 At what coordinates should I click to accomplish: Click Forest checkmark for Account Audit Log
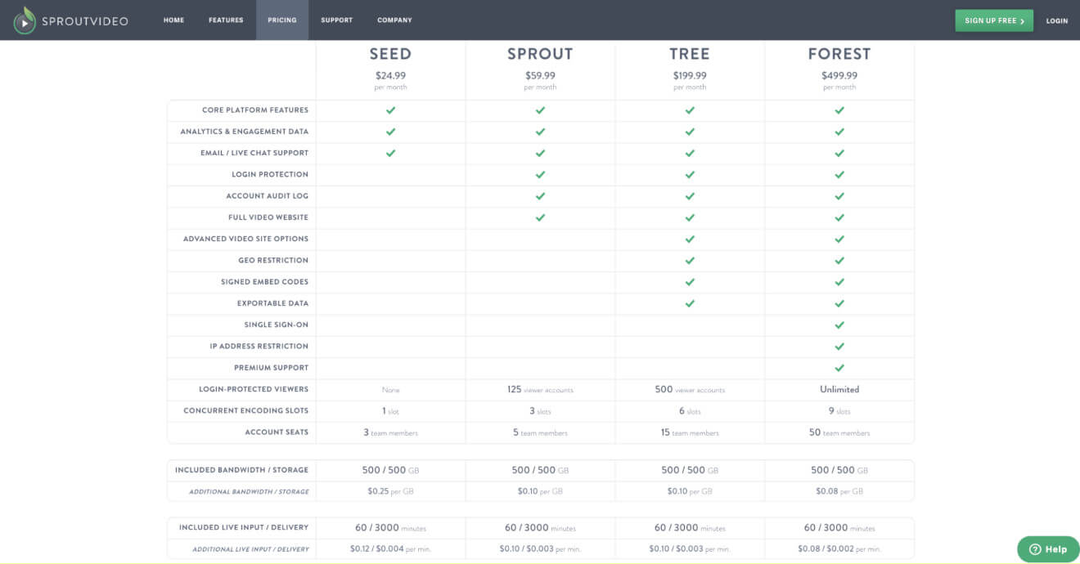pos(839,196)
